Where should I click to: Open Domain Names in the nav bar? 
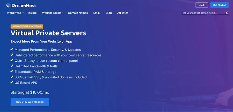[78, 13]
